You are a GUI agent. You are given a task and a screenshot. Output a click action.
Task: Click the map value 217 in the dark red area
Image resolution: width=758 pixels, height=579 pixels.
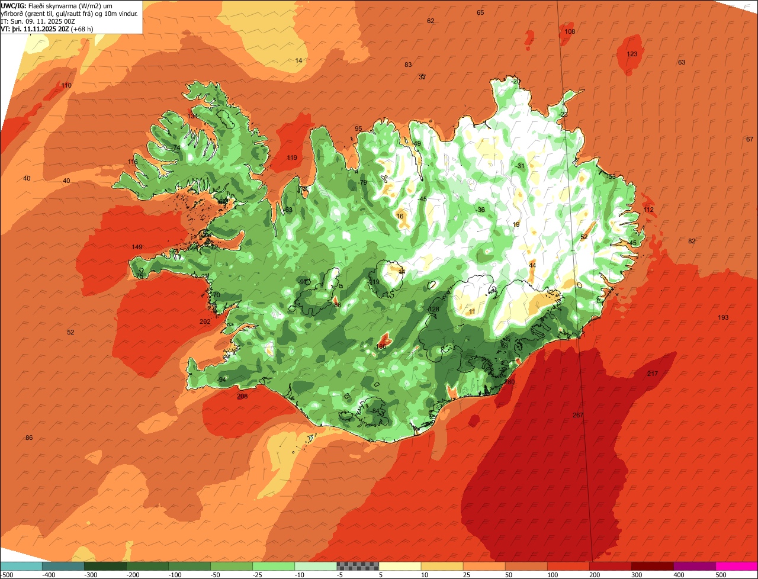pyautogui.click(x=653, y=374)
